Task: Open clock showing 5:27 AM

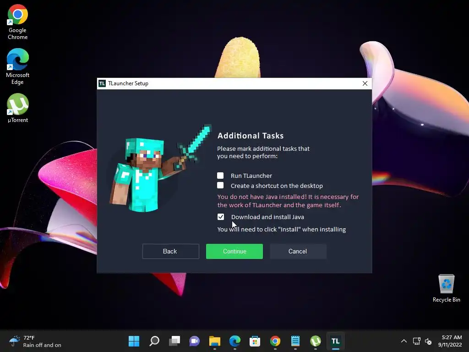Action: coord(450,341)
